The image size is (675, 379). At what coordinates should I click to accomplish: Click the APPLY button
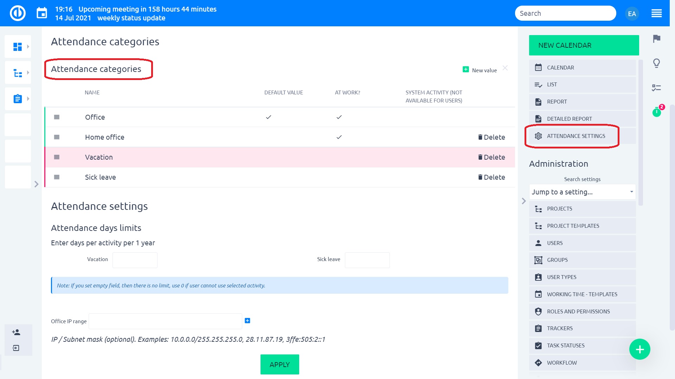click(x=279, y=365)
